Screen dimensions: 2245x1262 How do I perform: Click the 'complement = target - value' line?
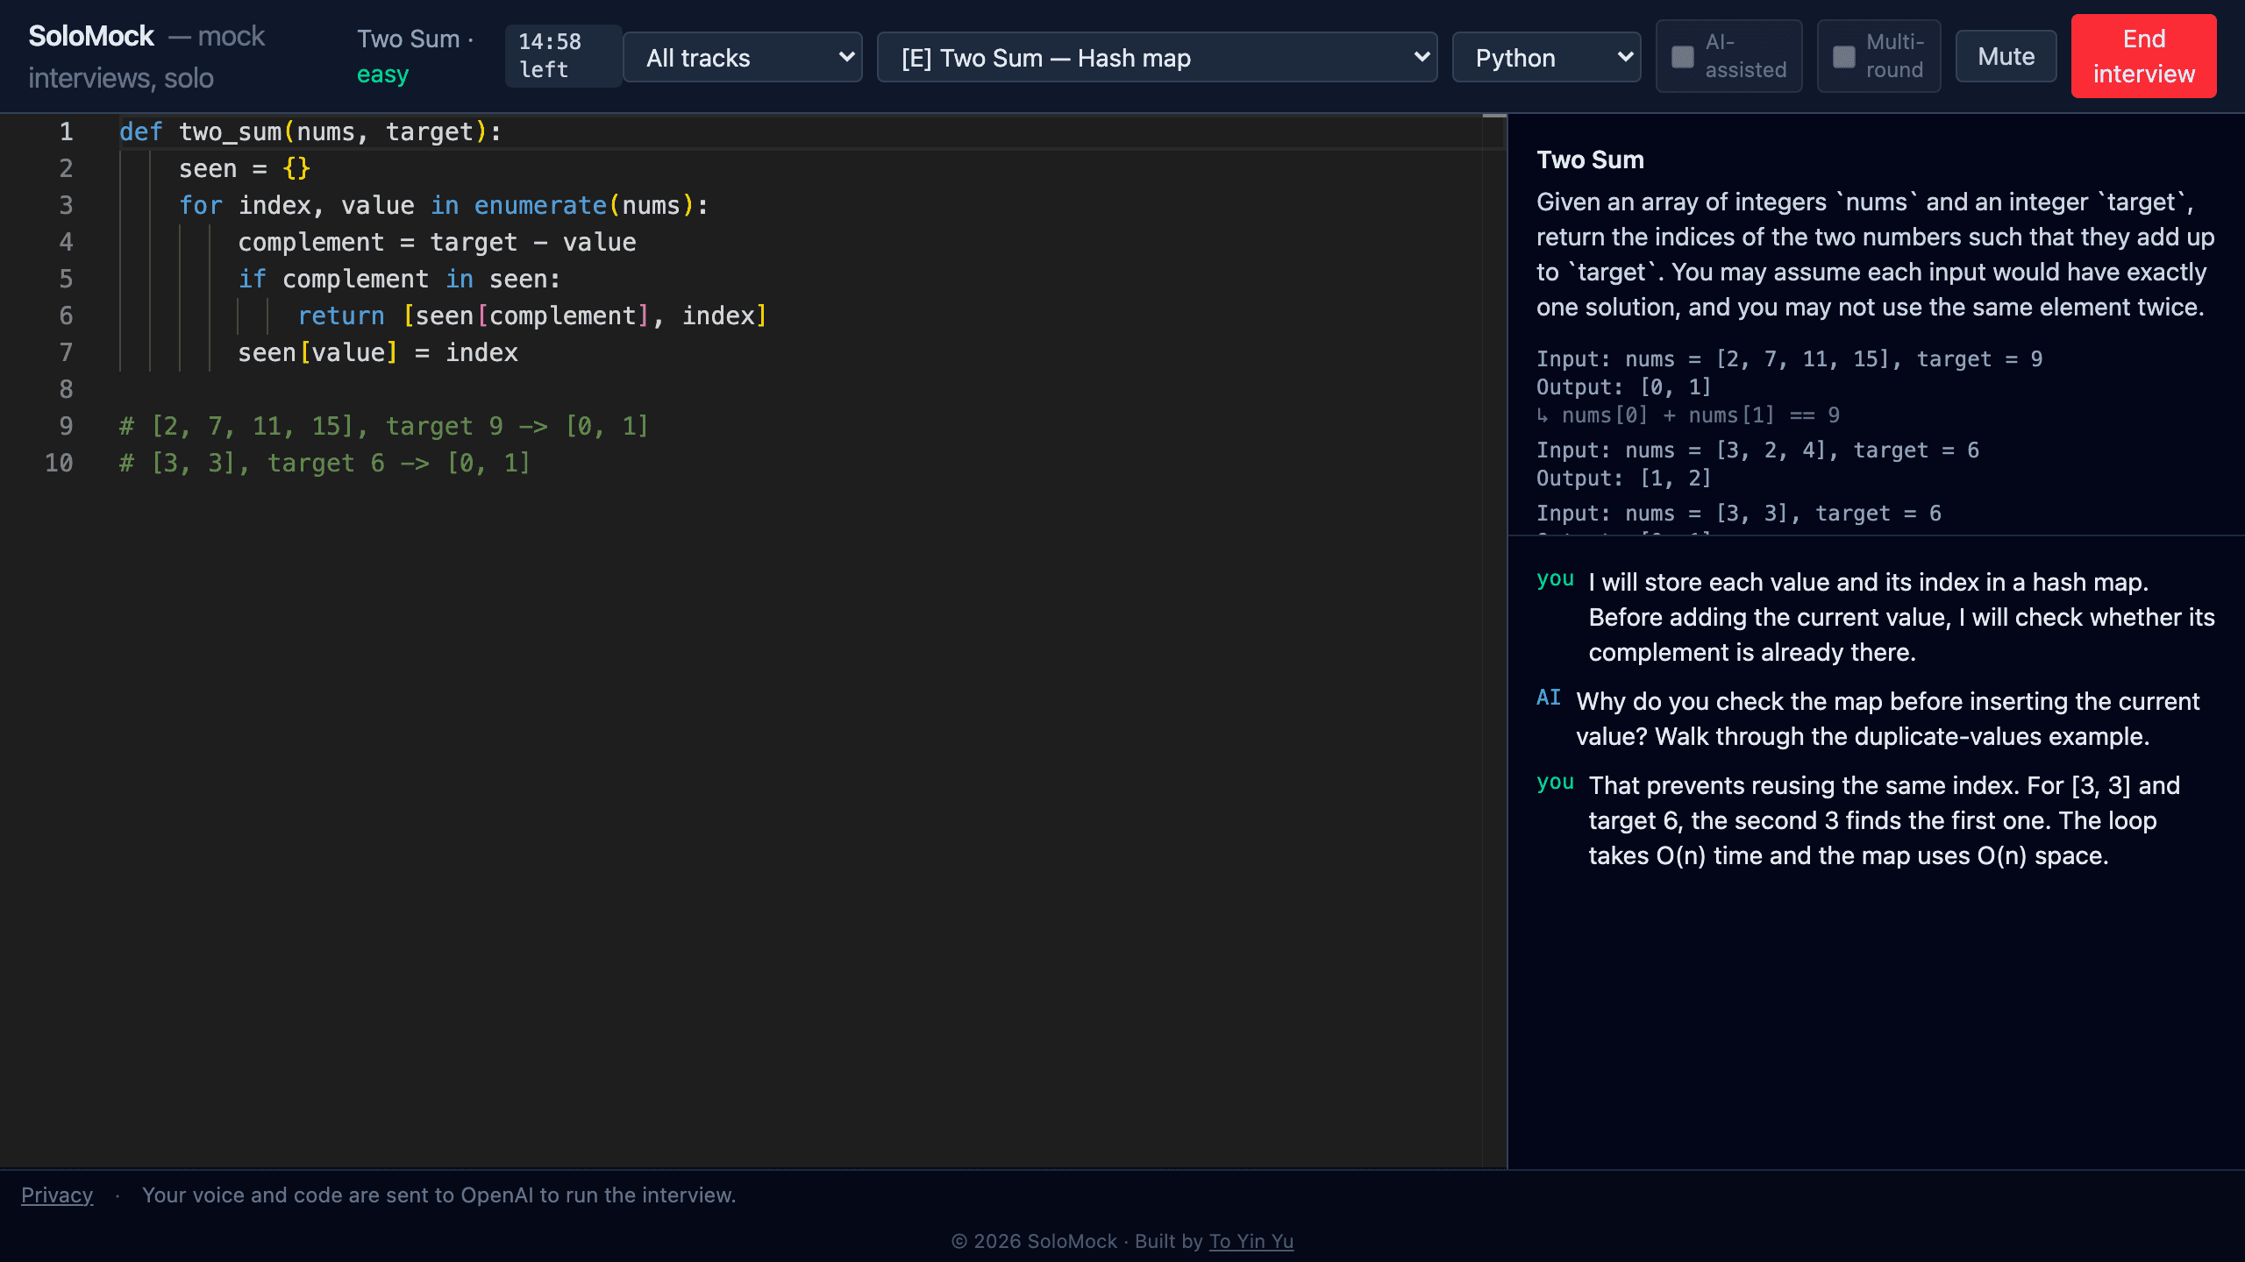click(437, 242)
